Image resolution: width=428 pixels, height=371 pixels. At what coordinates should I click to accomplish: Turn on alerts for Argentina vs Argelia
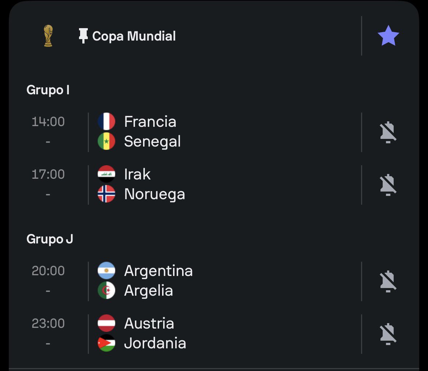tap(388, 281)
